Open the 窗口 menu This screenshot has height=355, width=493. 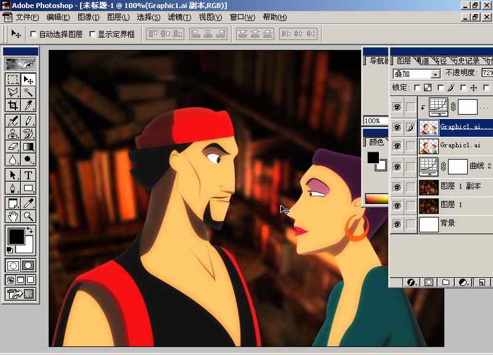(x=242, y=17)
